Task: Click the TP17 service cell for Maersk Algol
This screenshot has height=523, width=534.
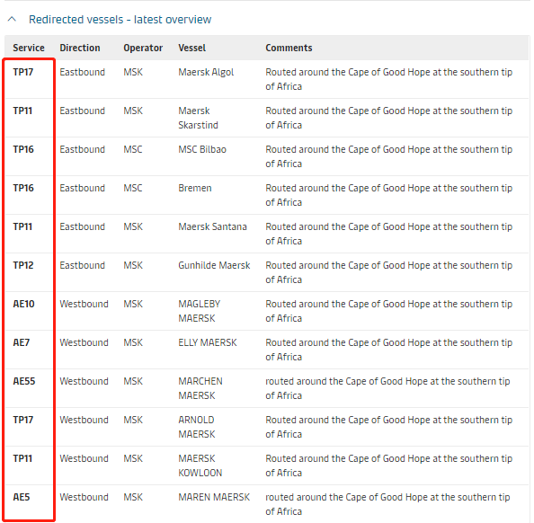Action: click(23, 72)
